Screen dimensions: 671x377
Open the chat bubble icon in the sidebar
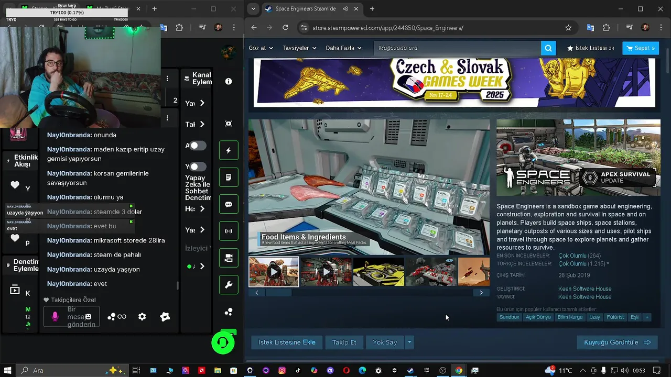[229, 204]
